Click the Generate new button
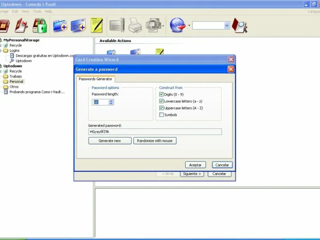The width and height of the screenshot is (320, 240). pyautogui.click(x=110, y=141)
